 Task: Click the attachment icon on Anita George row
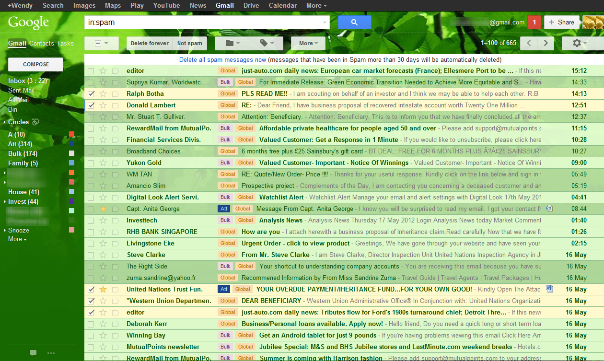click(x=550, y=209)
